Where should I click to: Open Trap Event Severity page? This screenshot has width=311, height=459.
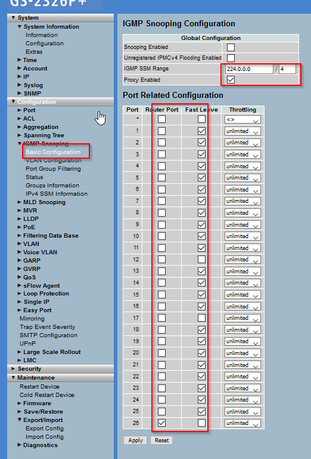(x=47, y=327)
